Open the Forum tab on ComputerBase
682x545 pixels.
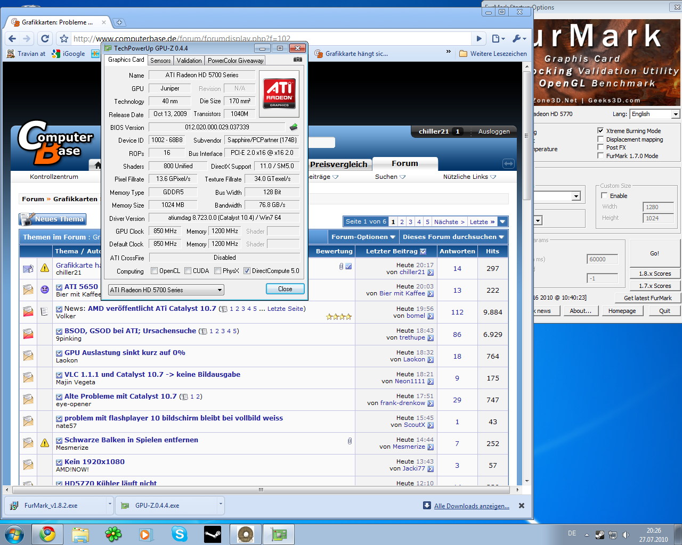click(x=405, y=163)
